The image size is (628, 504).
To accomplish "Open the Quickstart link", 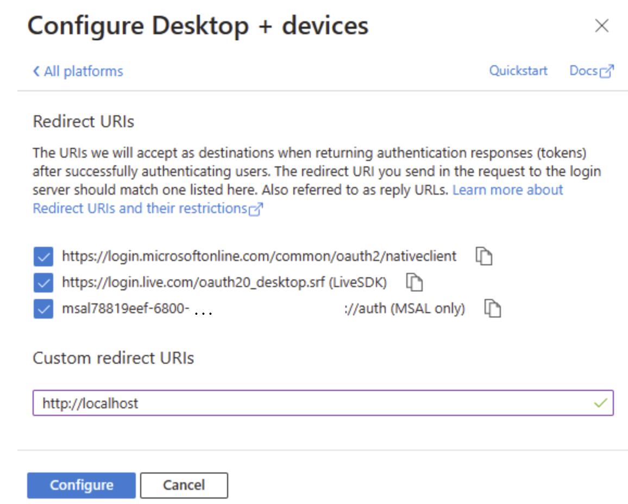I will coord(518,71).
